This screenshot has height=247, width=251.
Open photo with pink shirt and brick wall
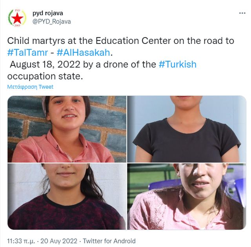tap(67, 129)
